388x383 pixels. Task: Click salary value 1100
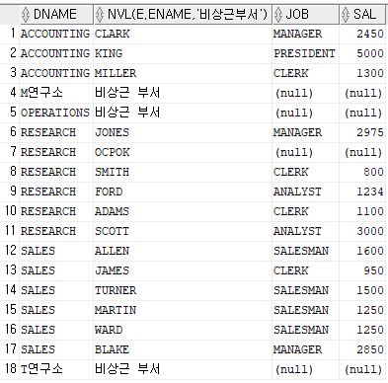[x=370, y=211]
